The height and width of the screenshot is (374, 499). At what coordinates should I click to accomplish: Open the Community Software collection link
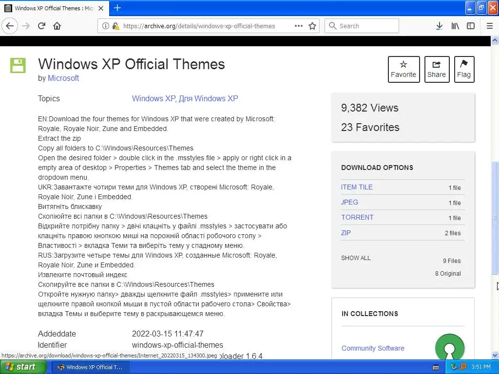click(x=373, y=348)
